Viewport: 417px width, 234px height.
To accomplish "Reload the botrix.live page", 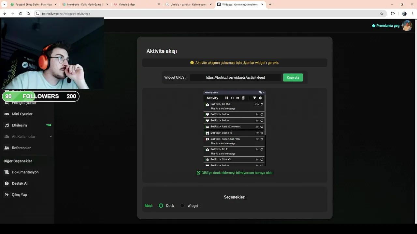I will (20, 14).
